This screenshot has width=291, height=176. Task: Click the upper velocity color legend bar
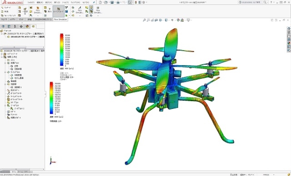click(x=62, y=50)
